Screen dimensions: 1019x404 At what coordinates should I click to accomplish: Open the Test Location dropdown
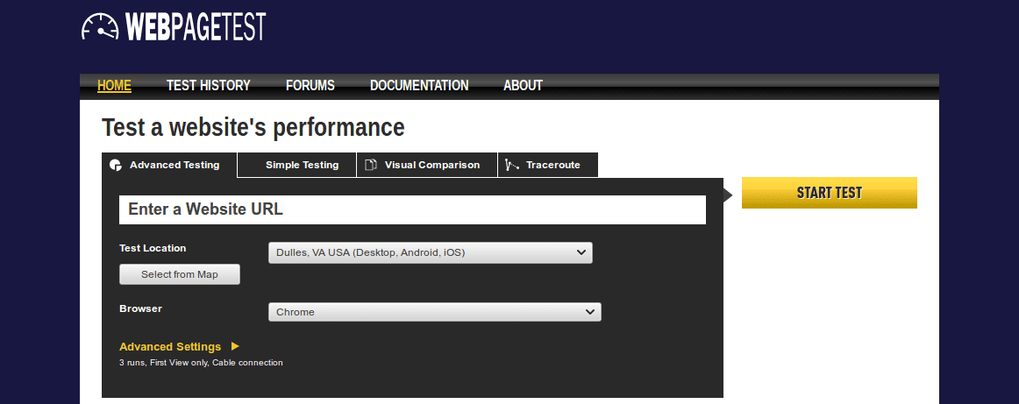tap(431, 252)
